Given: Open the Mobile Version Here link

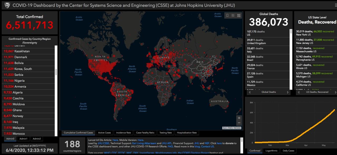Looking at the screenshot, I should pos(140,140).
